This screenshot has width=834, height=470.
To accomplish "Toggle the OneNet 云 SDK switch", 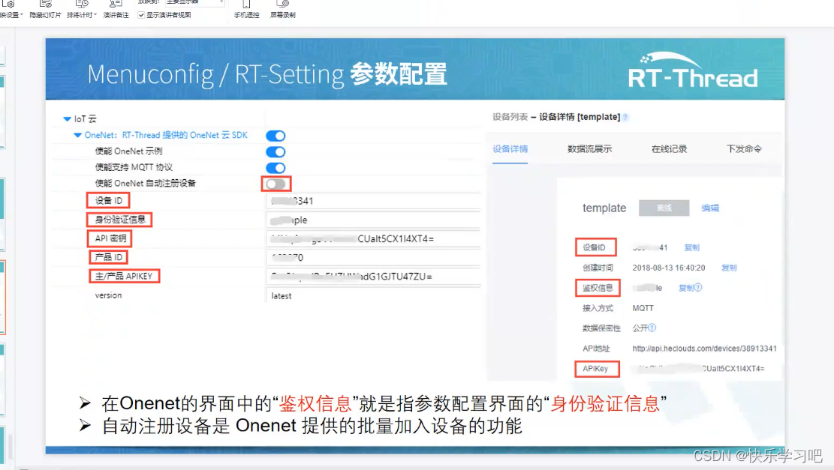I will (x=275, y=136).
